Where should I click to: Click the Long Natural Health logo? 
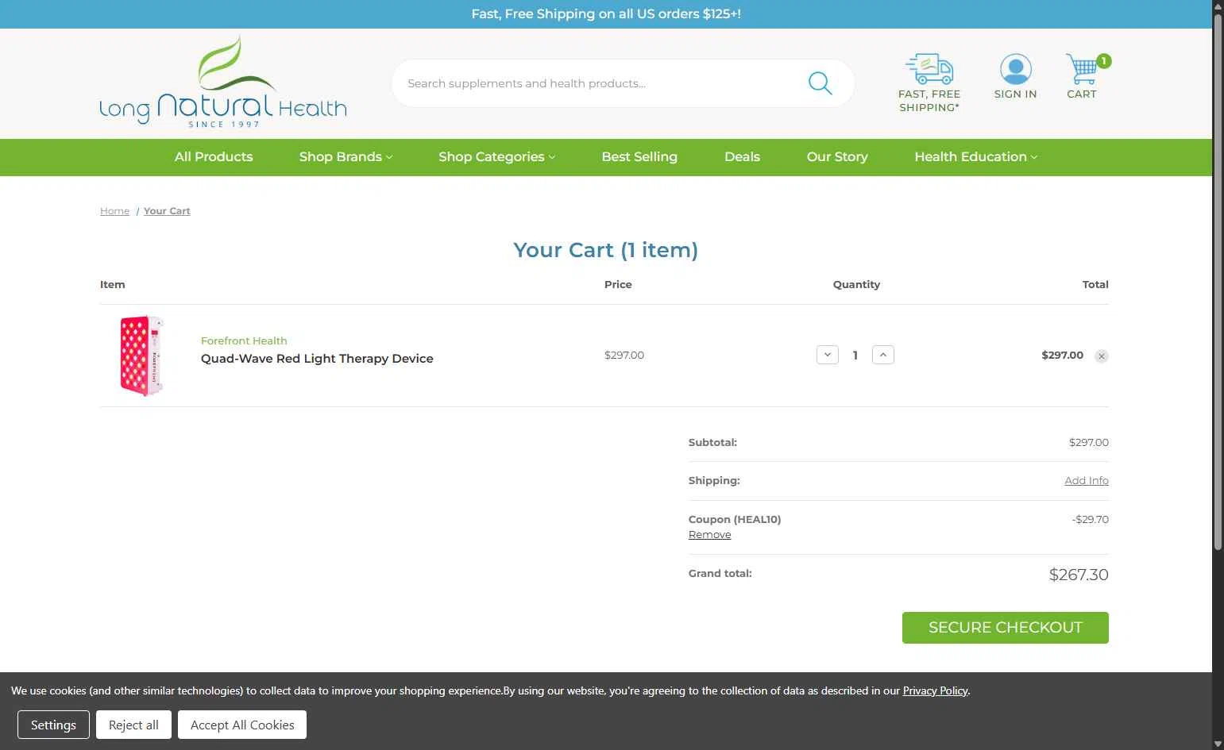tap(223, 82)
